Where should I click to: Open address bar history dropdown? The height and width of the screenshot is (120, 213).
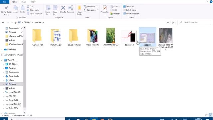point(168,23)
